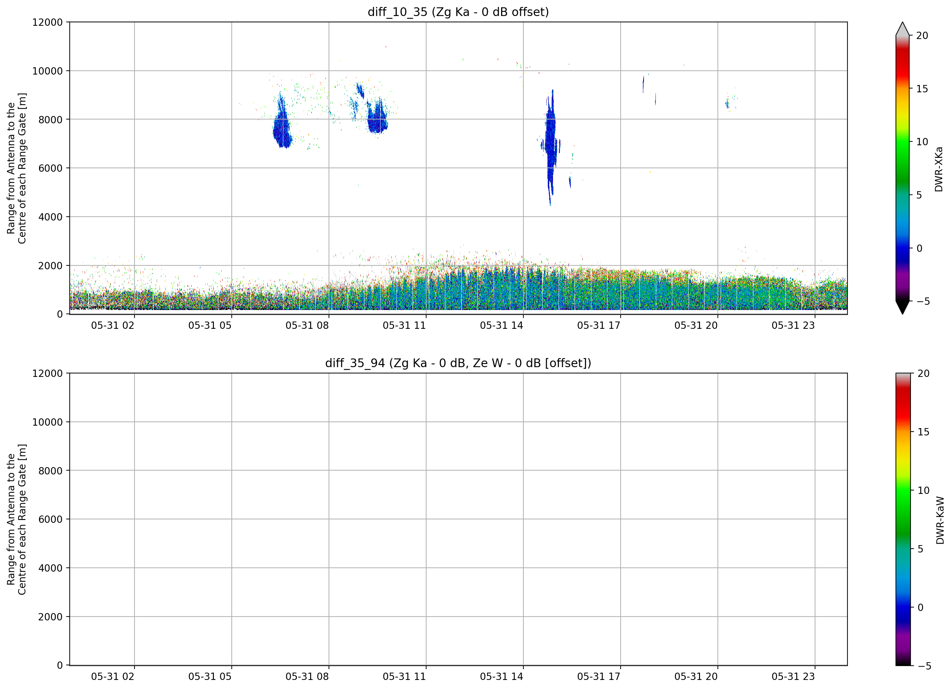The height and width of the screenshot is (689, 952).
Task: Click the black lower arrow of top colorbar
Action: (x=903, y=307)
